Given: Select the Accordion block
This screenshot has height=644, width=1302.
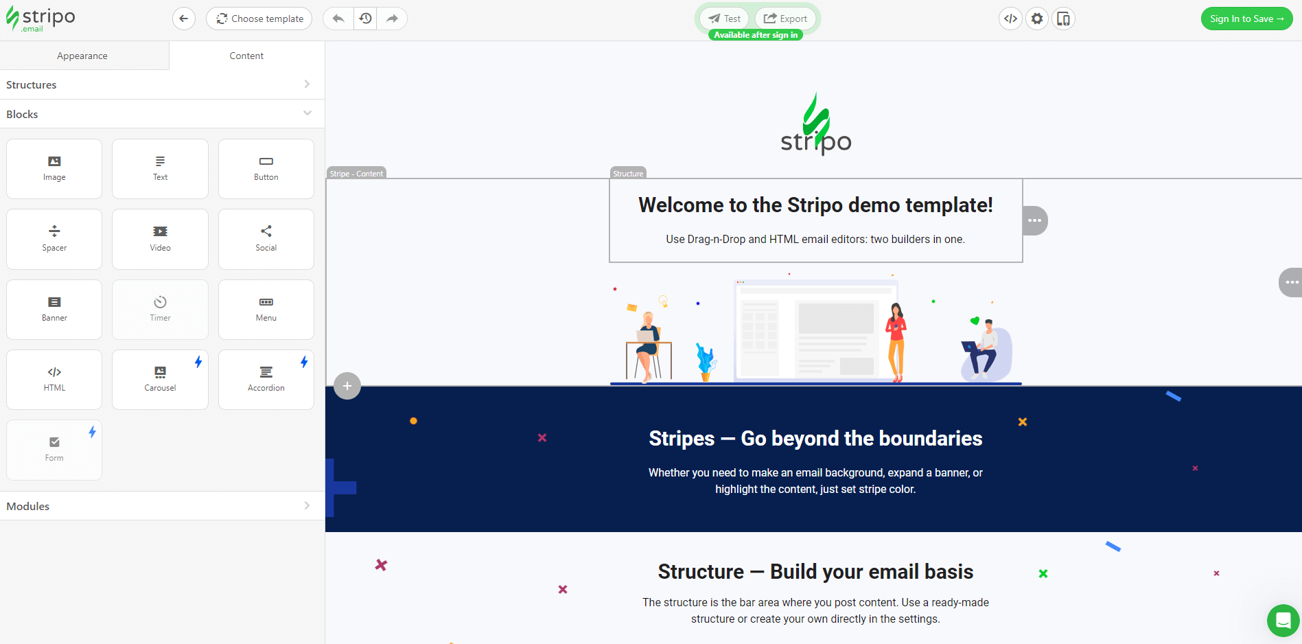Looking at the screenshot, I should pyautogui.click(x=266, y=380).
